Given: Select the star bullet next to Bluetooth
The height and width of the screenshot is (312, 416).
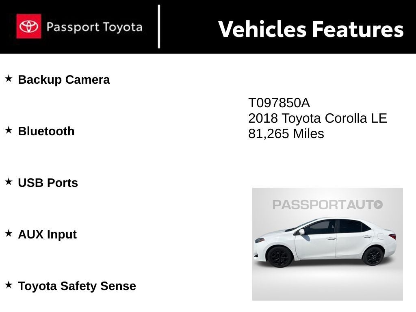Looking at the screenshot, I should [9, 130].
